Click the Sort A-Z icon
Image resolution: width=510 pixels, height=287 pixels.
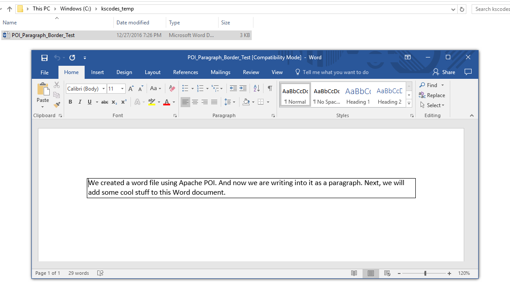(257, 88)
